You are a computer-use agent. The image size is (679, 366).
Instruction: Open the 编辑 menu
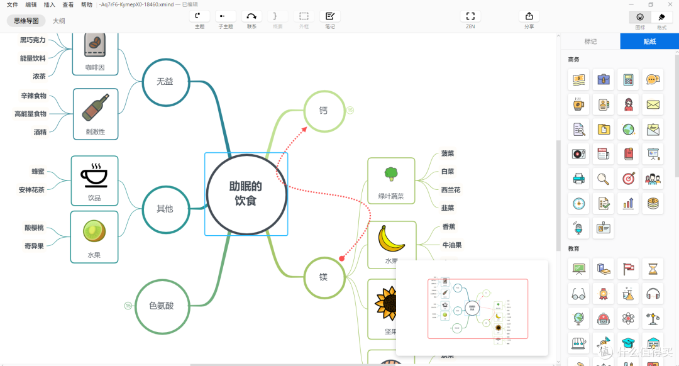(x=31, y=4)
